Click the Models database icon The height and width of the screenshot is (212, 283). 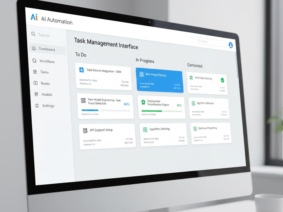(36, 94)
